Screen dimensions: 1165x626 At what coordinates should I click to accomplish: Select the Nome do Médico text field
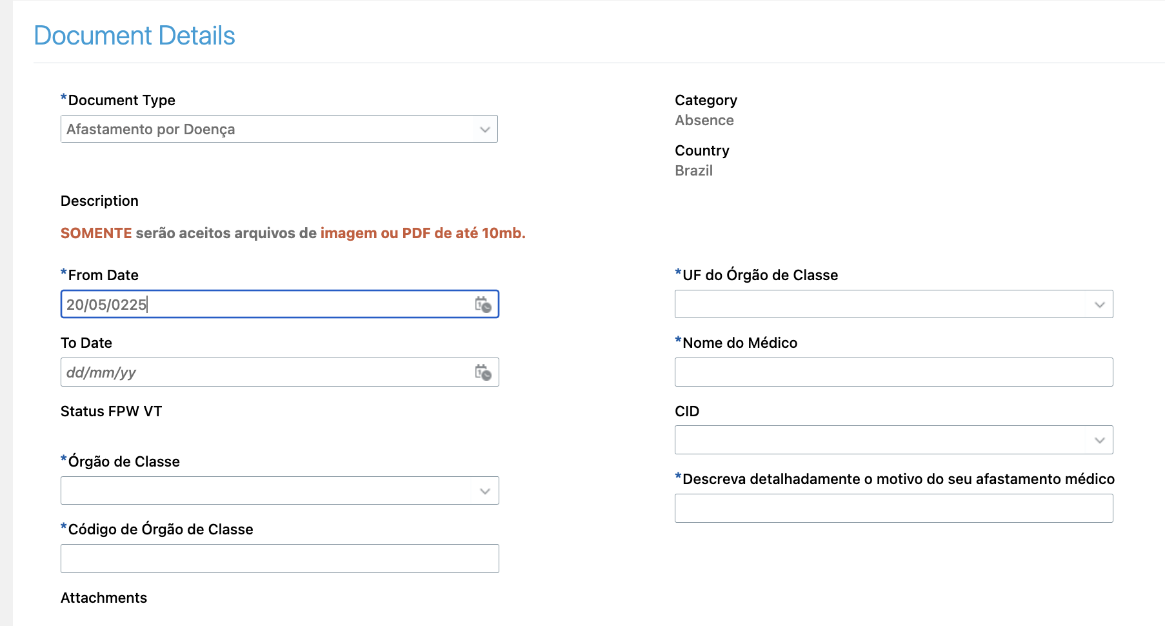(894, 372)
